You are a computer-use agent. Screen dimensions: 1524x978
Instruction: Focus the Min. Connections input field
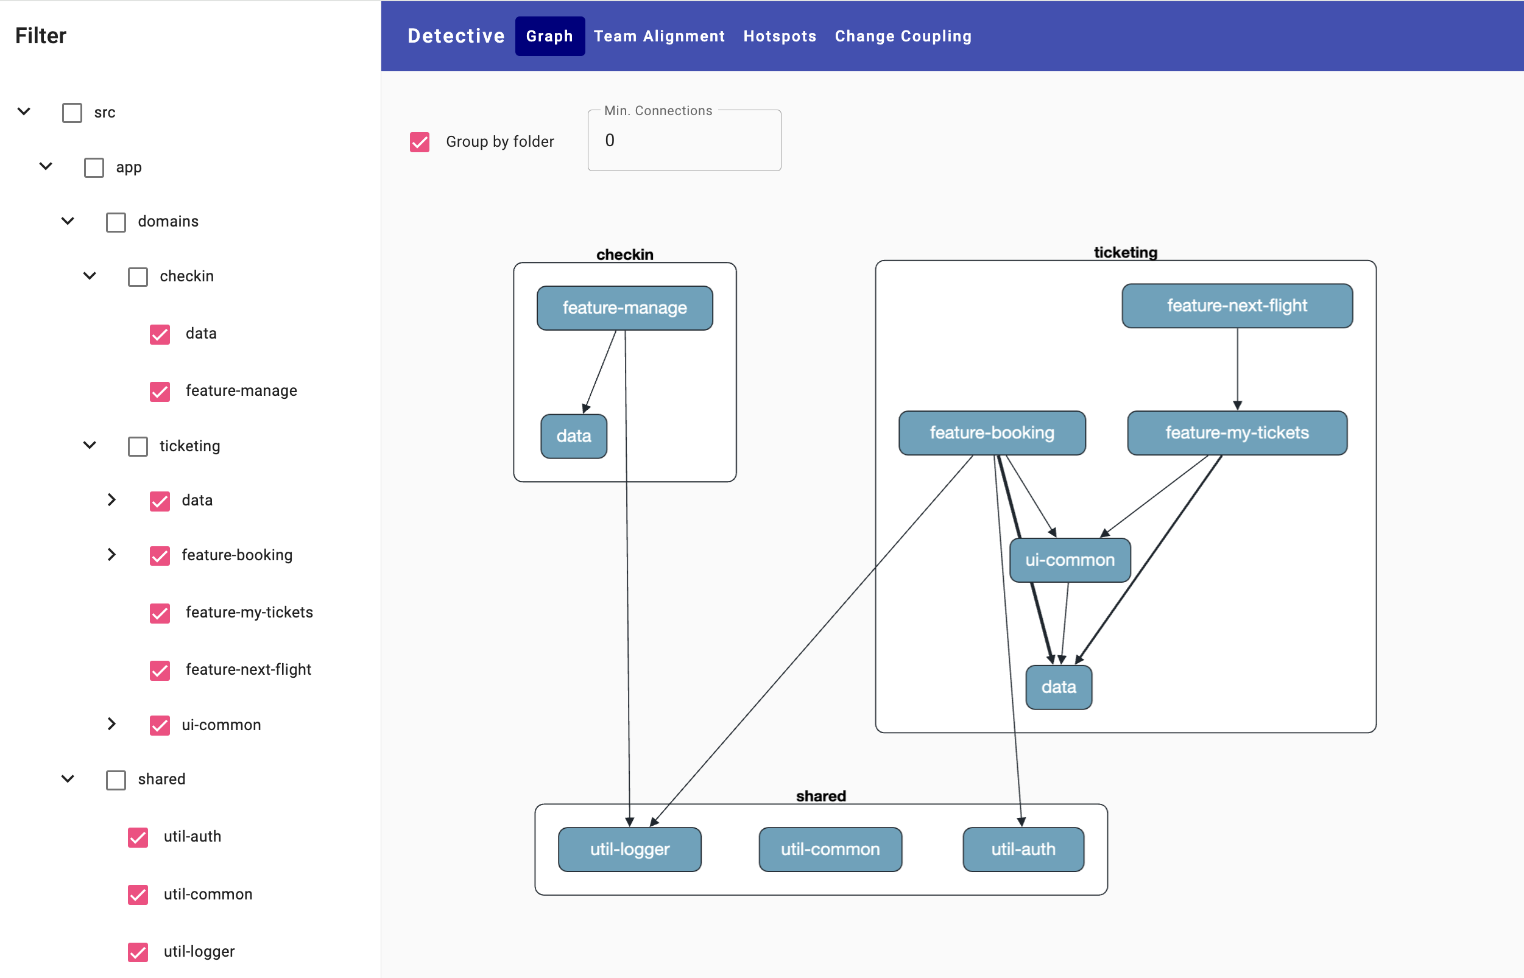tap(683, 140)
